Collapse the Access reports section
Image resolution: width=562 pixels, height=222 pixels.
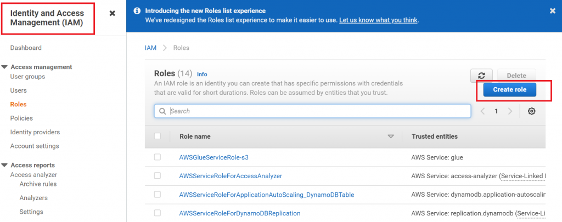[4, 165]
